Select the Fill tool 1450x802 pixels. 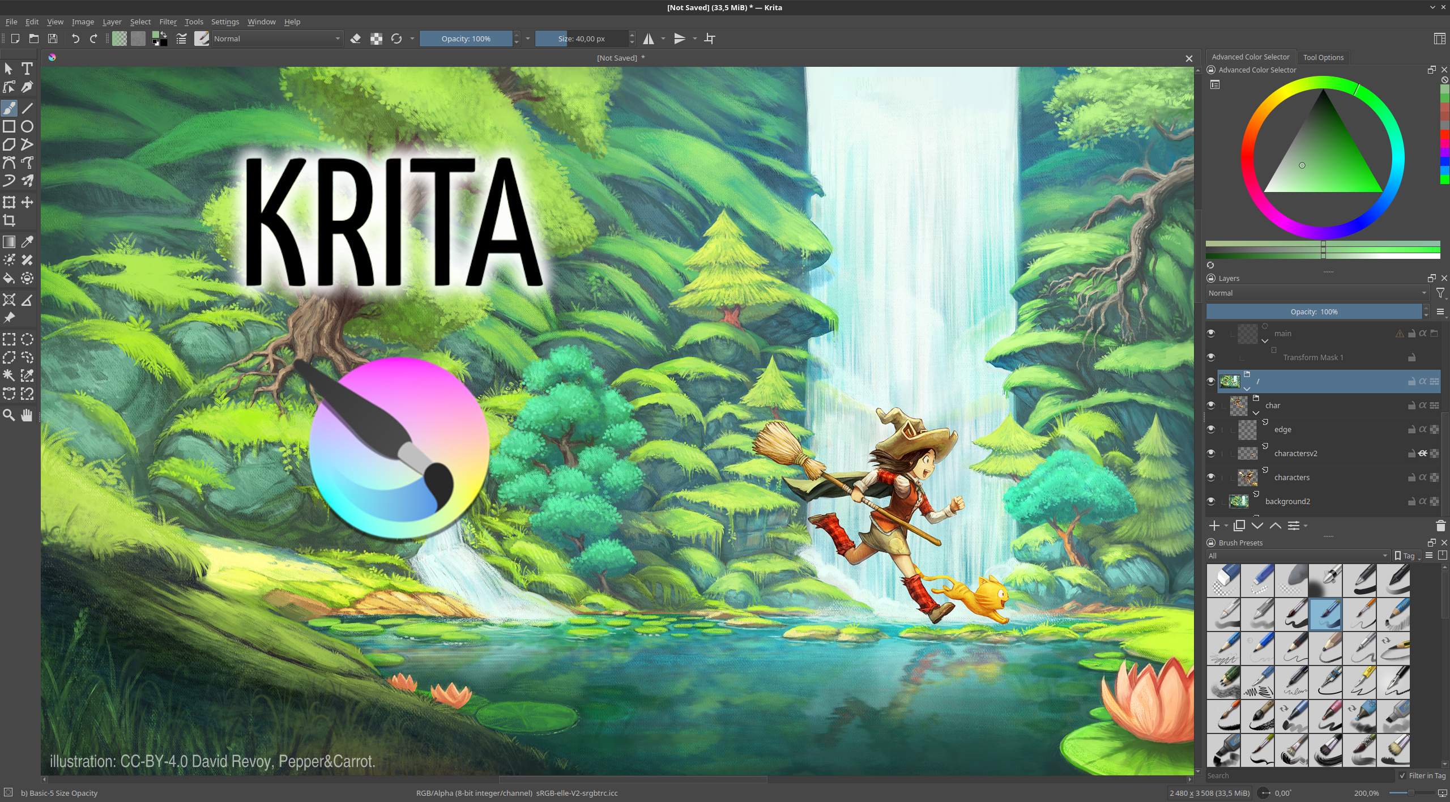(9, 278)
